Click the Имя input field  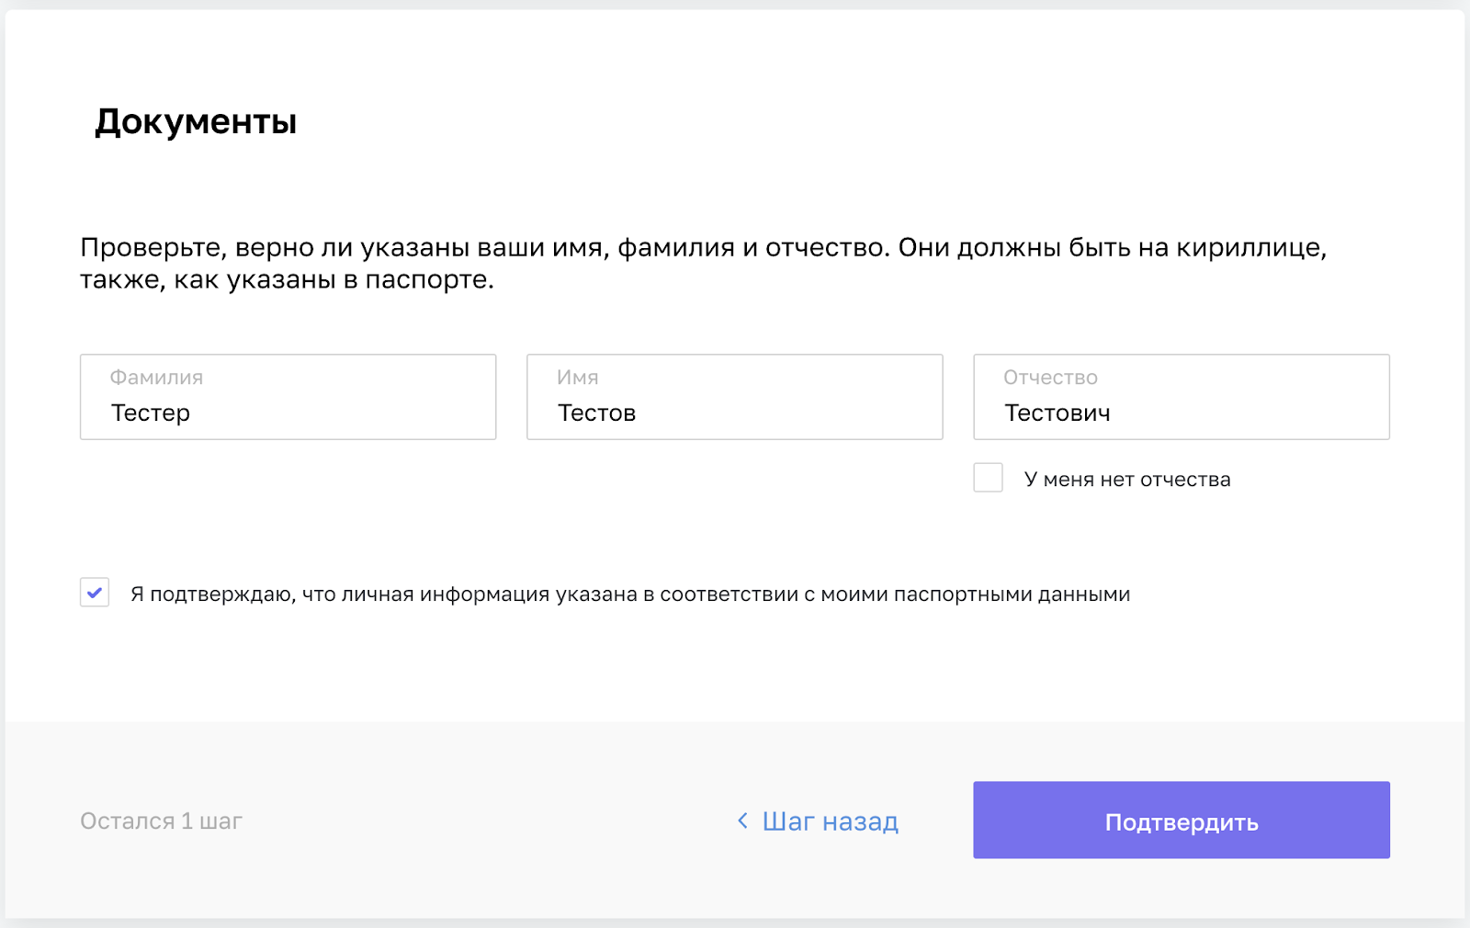tap(734, 397)
